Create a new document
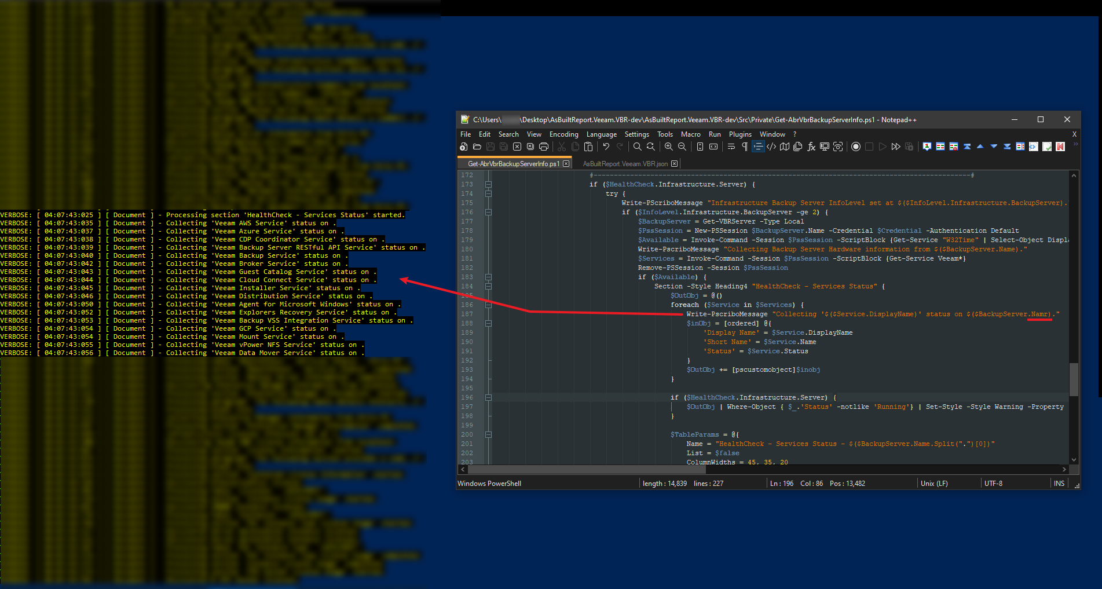This screenshot has height=589, width=1102. [x=463, y=147]
